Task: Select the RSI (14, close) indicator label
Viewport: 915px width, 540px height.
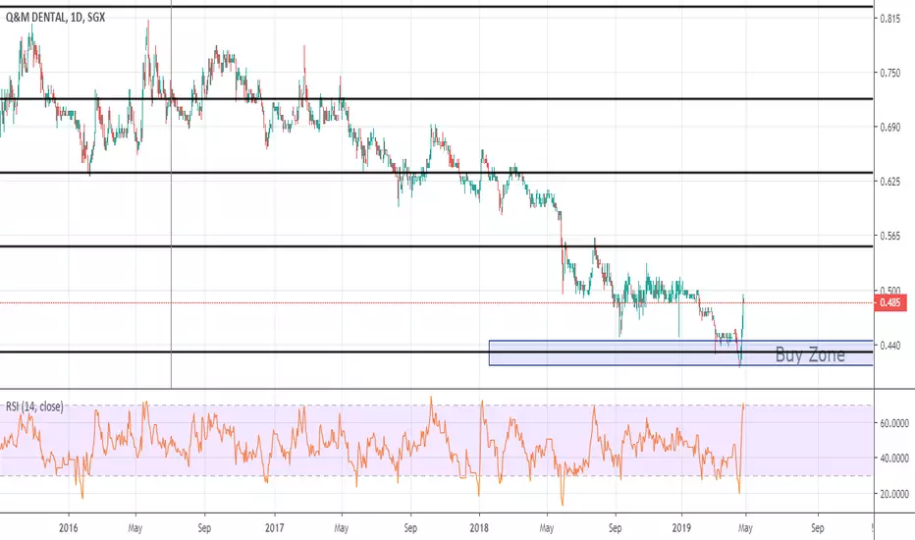Action: [x=34, y=406]
